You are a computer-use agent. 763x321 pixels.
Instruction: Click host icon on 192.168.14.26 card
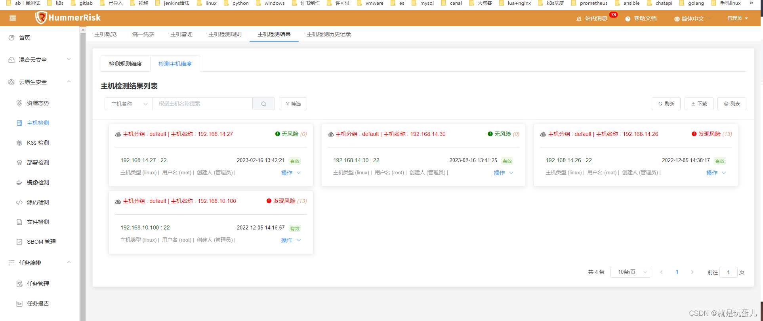click(x=543, y=134)
